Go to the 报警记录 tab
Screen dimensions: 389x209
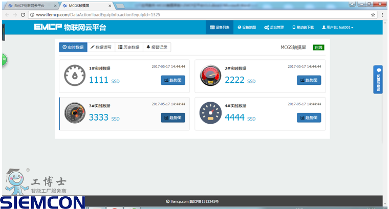[157, 47]
